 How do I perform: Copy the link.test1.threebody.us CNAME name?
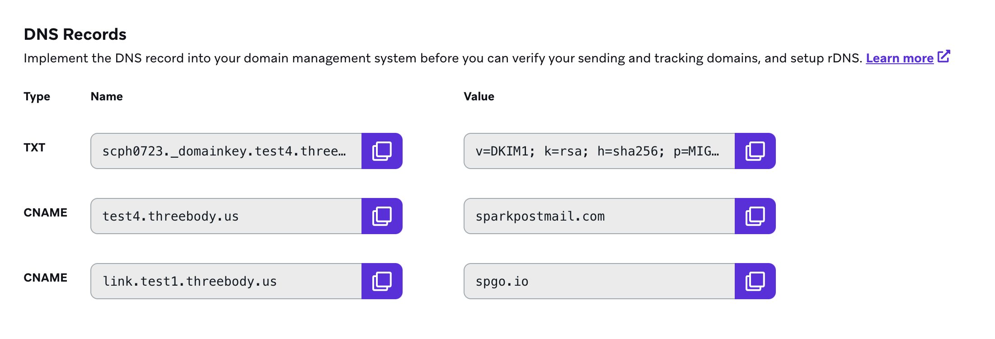(x=382, y=281)
